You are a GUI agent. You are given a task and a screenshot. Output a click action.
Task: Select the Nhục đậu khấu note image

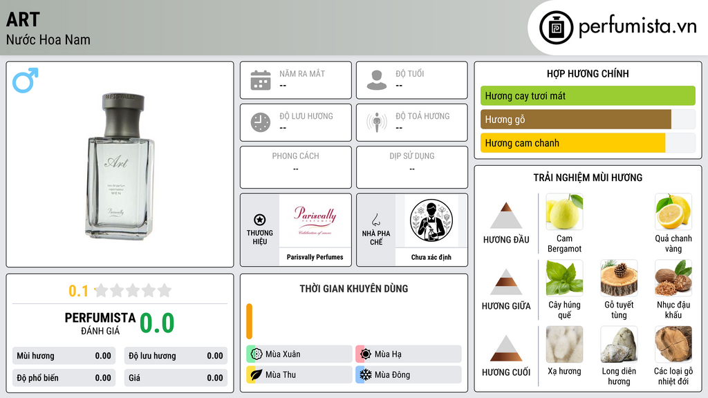pyautogui.click(x=673, y=278)
